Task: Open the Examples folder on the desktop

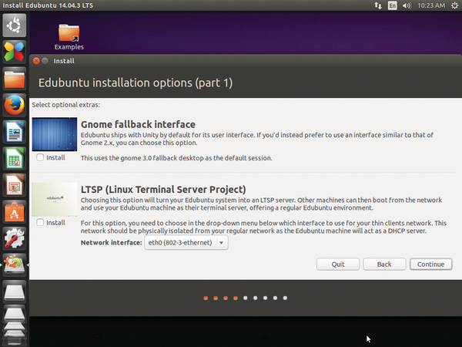Action: (69, 37)
